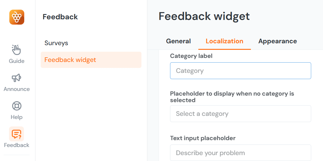
Task: Select the Feedback speech bubble icon
Action: pyautogui.click(x=16, y=134)
